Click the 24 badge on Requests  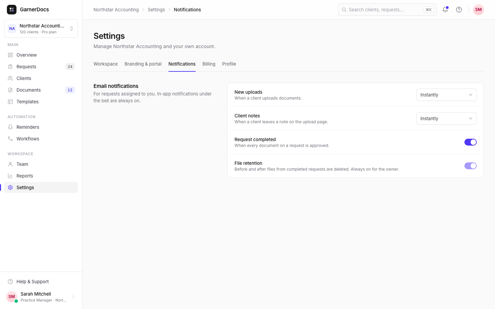70,67
